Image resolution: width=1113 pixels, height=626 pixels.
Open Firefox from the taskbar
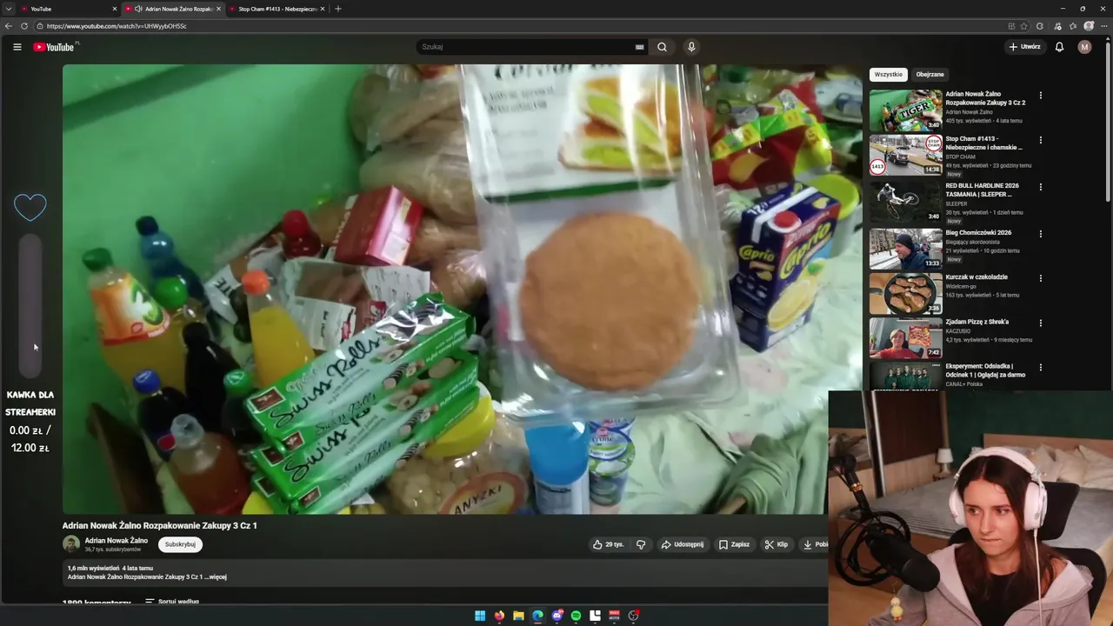pyautogui.click(x=499, y=616)
